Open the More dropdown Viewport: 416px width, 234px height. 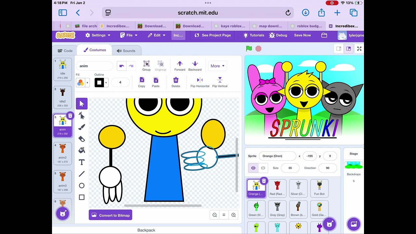[217, 66]
